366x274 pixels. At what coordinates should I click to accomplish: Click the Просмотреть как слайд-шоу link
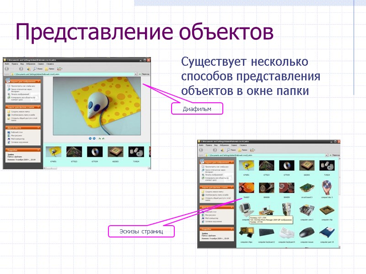(x=24, y=86)
